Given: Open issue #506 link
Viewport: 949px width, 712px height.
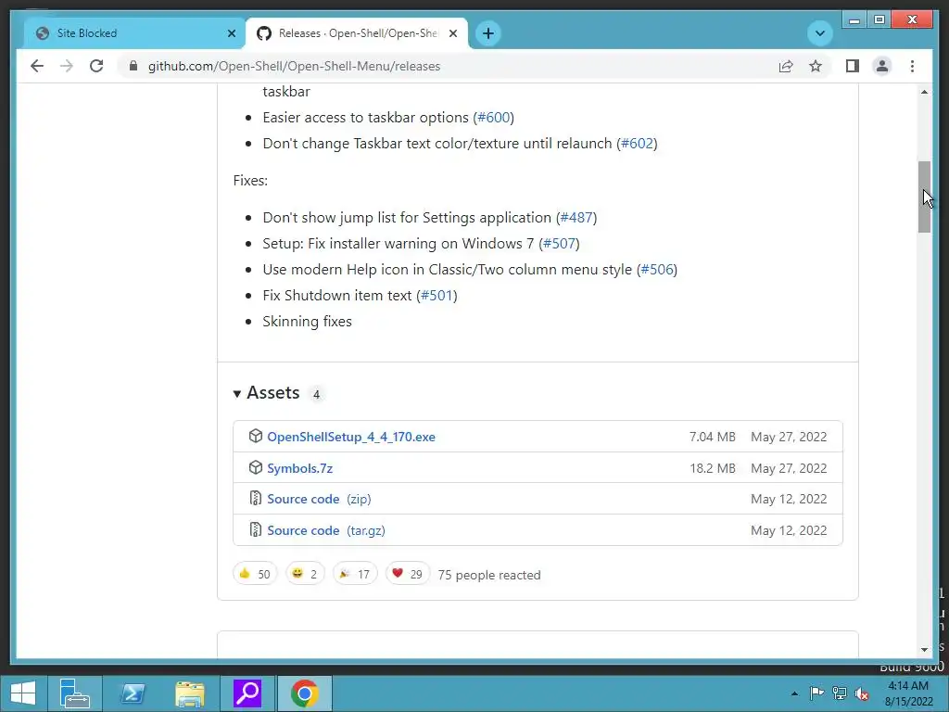Looking at the screenshot, I should click(657, 270).
